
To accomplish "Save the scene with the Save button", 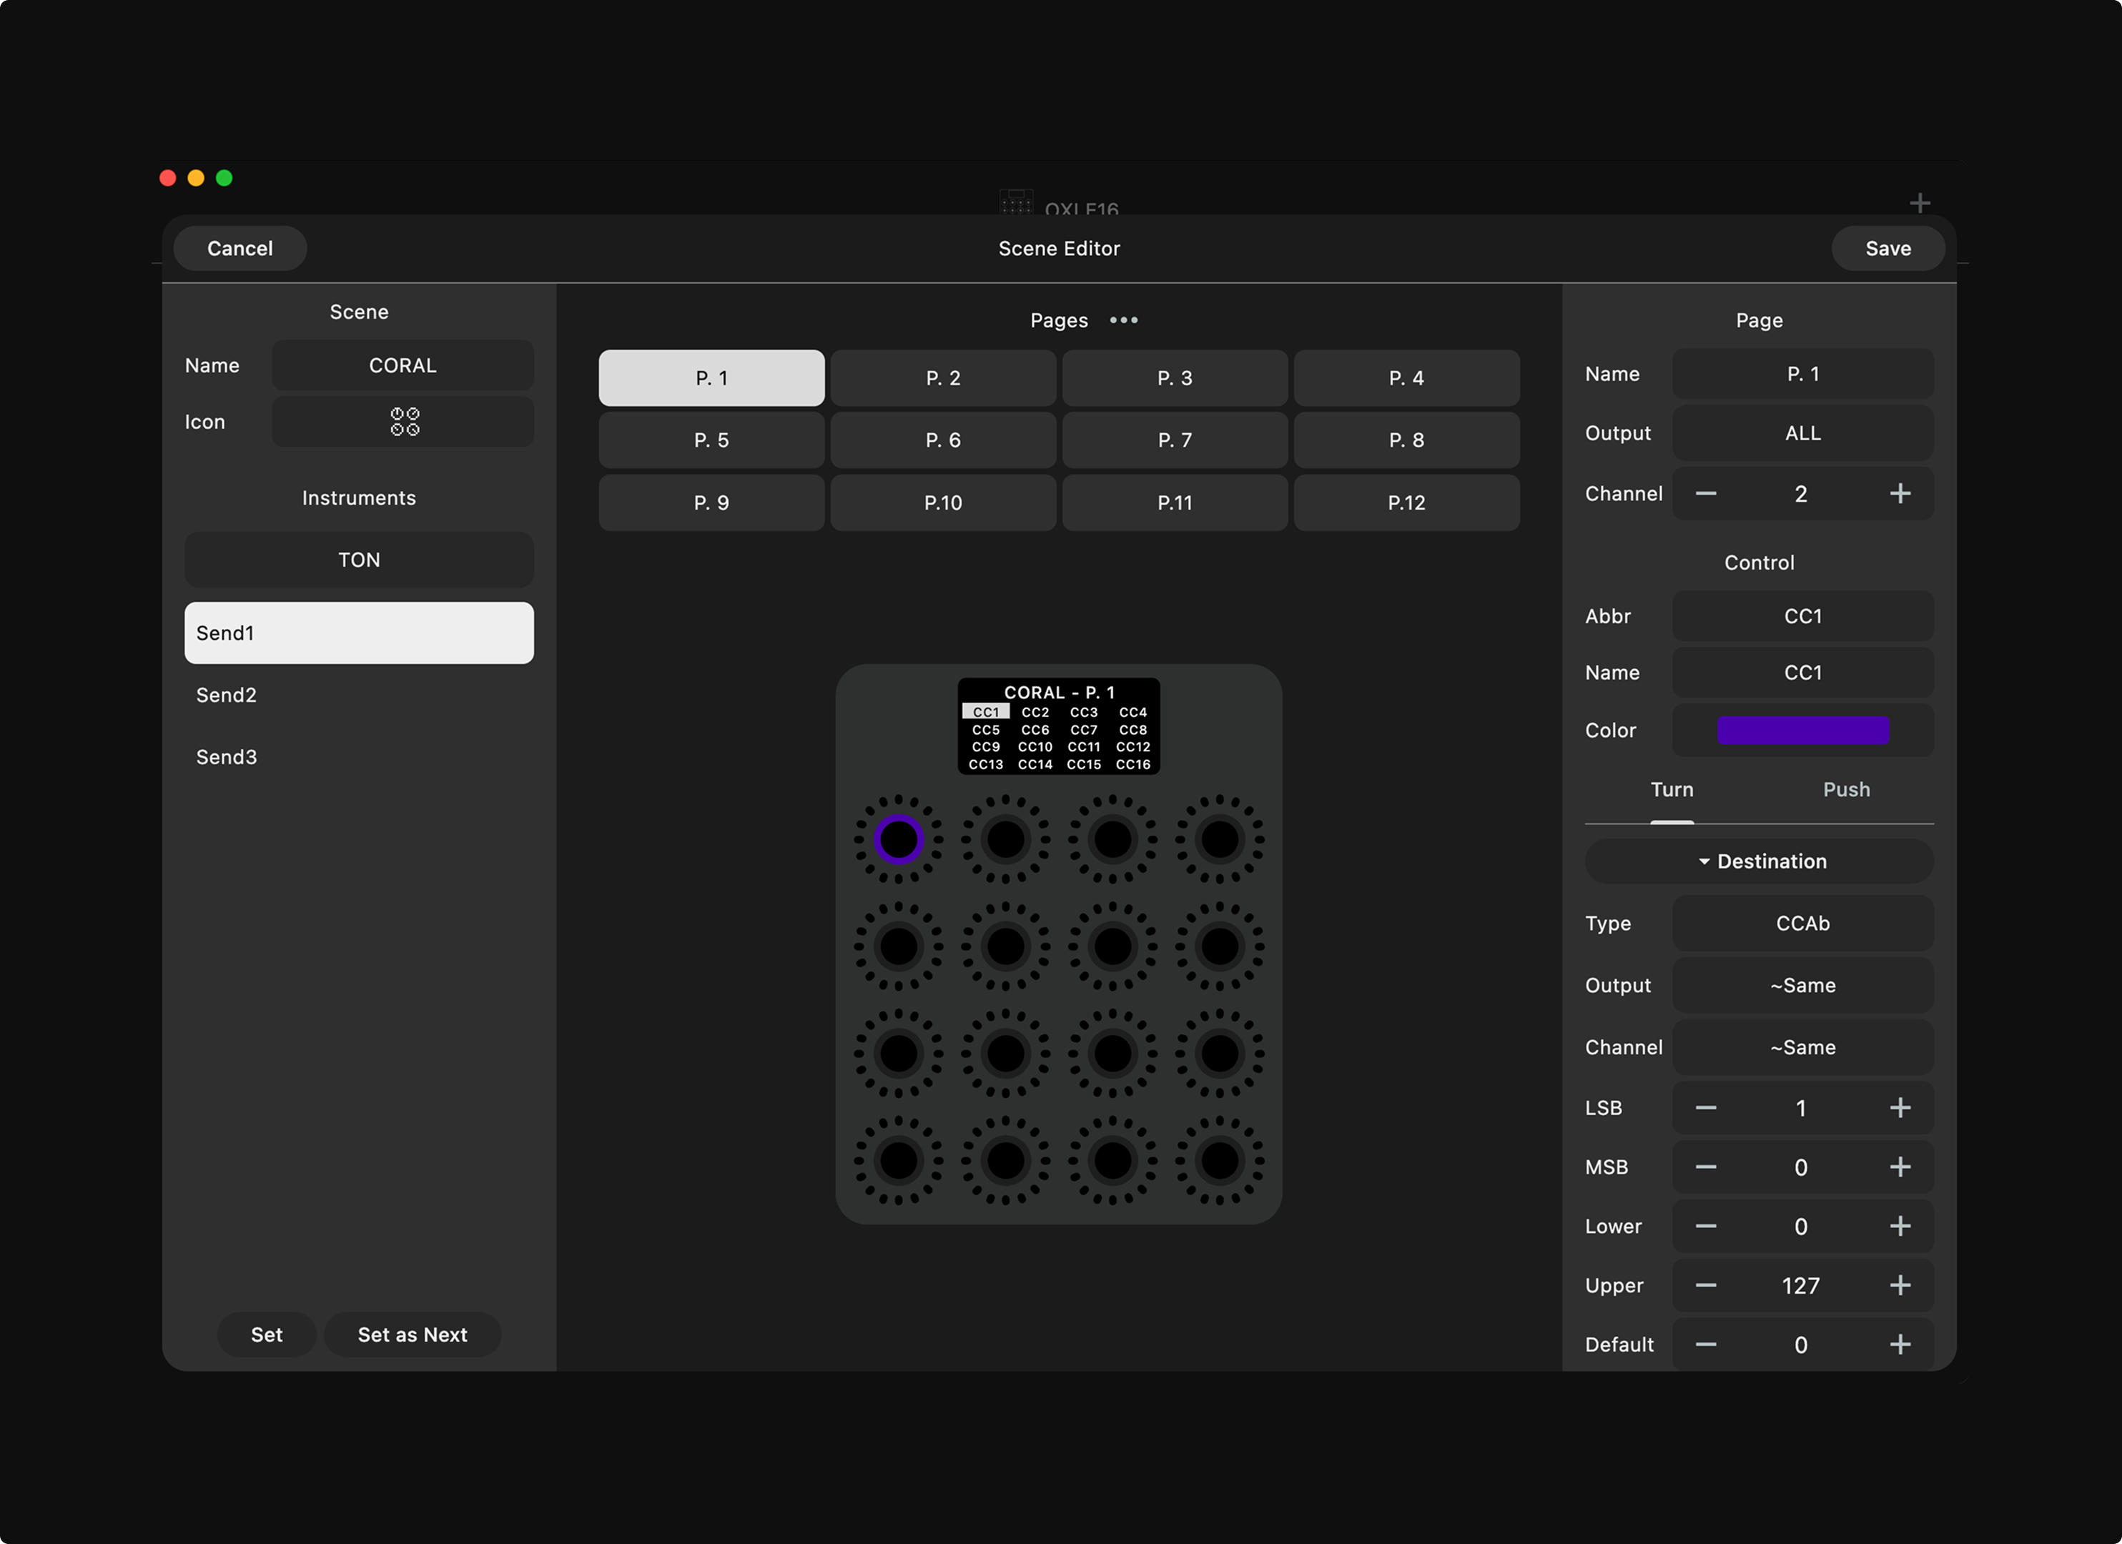I will click(1888, 248).
